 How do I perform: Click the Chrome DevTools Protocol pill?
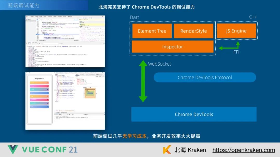click(205, 77)
